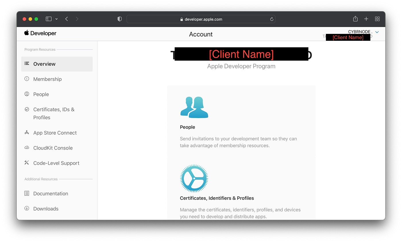Click the Apple Developer Program subtitle
The image size is (402, 242).
pos(241,66)
